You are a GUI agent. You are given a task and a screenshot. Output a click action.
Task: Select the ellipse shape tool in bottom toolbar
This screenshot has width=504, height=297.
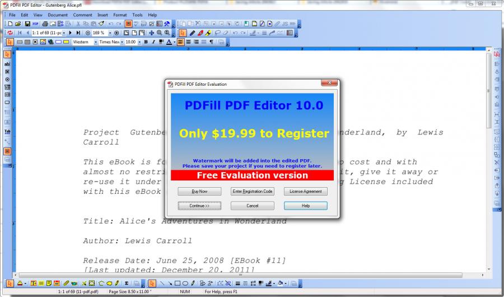click(x=185, y=283)
